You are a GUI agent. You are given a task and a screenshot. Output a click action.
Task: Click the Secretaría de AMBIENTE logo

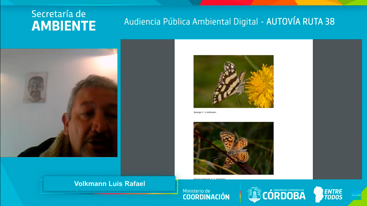(x=63, y=20)
